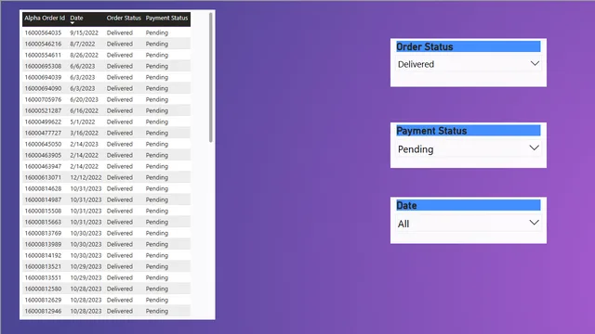Image resolution: width=595 pixels, height=334 pixels.
Task: Sort table by Alpha Order Id column header
Action: click(x=45, y=18)
